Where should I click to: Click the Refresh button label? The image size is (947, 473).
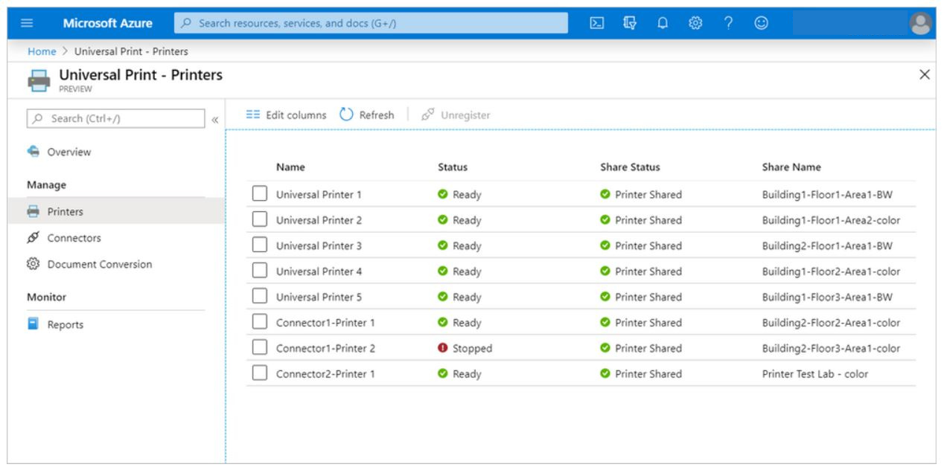[377, 115]
